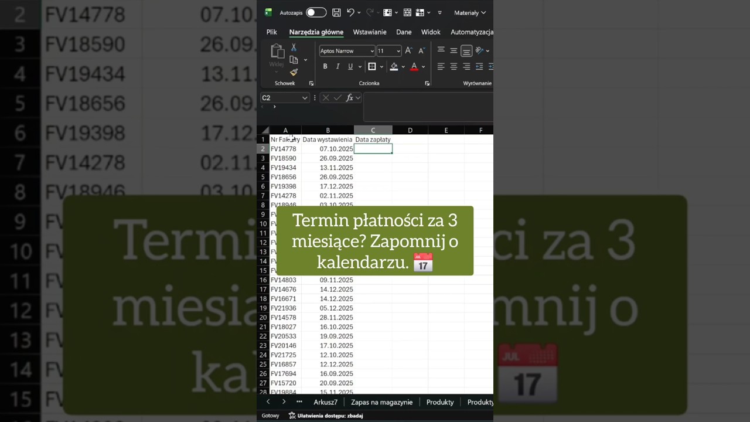Click the Borders icon
The width and height of the screenshot is (750, 422).
pos(371,67)
